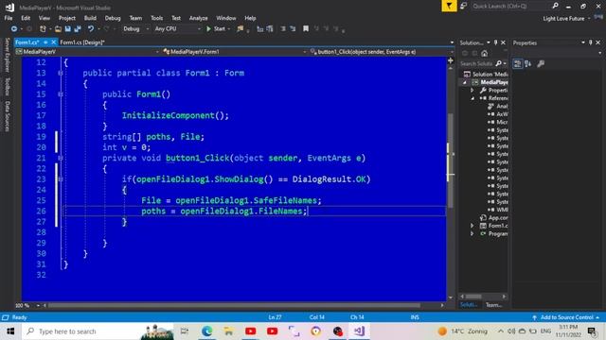Click the Alphabetical sort icon in Properties
Image resolution: width=606 pixels, height=340 pixels.
click(x=528, y=63)
